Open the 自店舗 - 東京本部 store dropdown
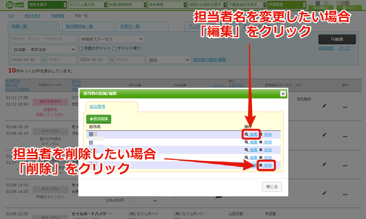 coord(44,49)
